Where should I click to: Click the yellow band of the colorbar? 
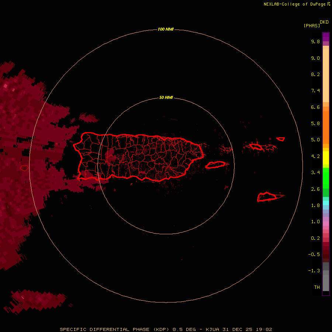tap(326, 158)
